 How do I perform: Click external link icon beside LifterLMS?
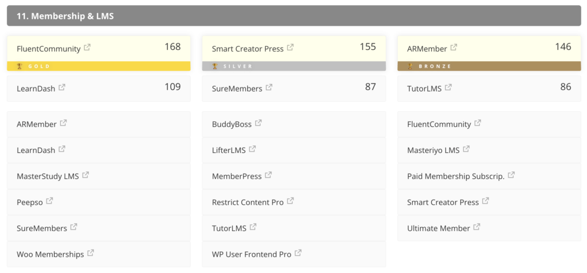pos(252,149)
